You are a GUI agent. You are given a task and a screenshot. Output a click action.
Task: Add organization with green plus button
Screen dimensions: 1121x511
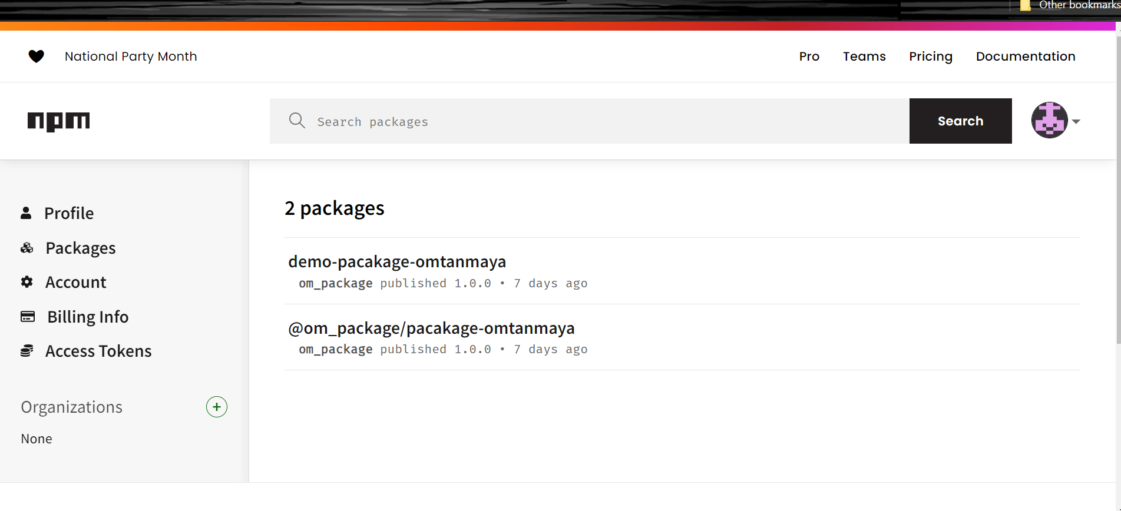coord(216,407)
